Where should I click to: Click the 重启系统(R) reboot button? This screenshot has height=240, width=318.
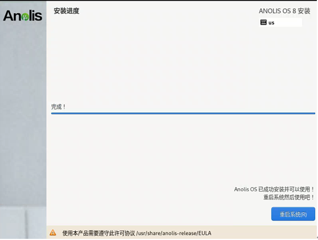tap(293, 214)
